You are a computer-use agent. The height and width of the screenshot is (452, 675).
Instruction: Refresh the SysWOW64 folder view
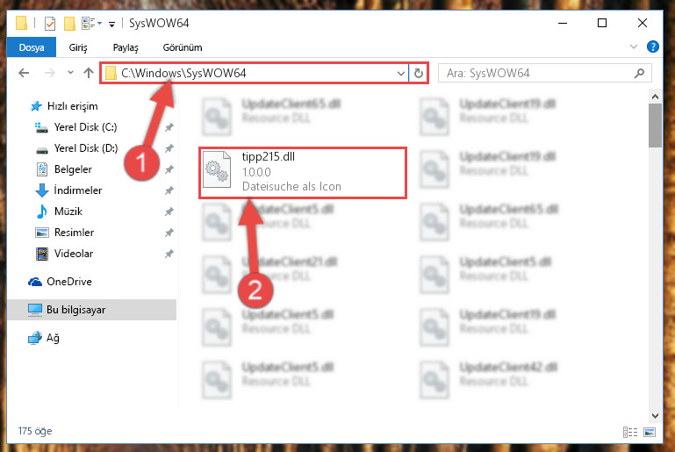tap(419, 73)
